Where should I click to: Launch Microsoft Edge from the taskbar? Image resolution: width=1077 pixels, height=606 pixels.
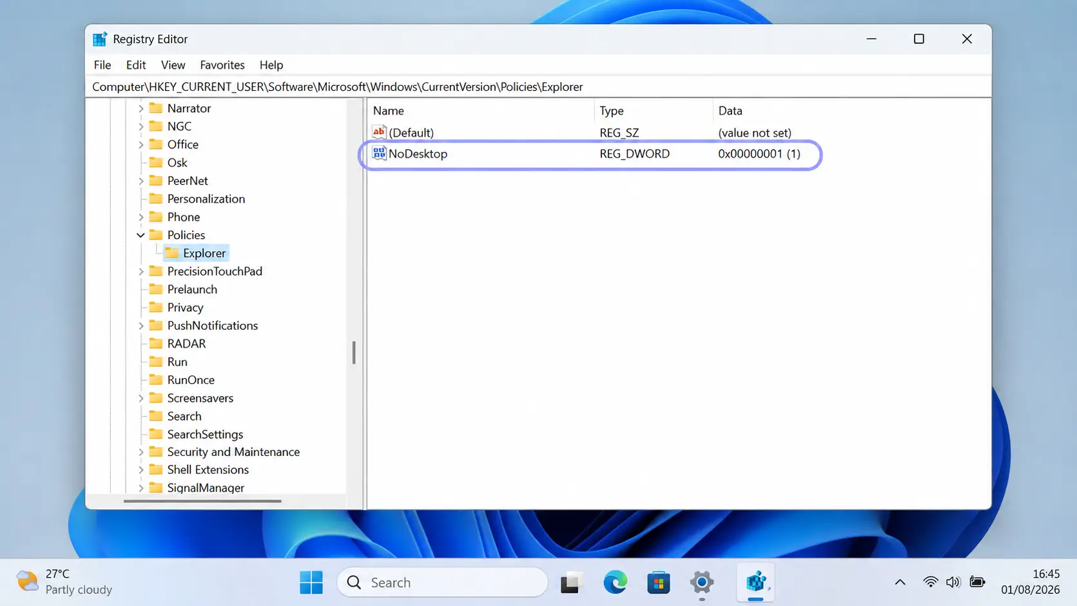pyautogui.click(x=616, y=582)
